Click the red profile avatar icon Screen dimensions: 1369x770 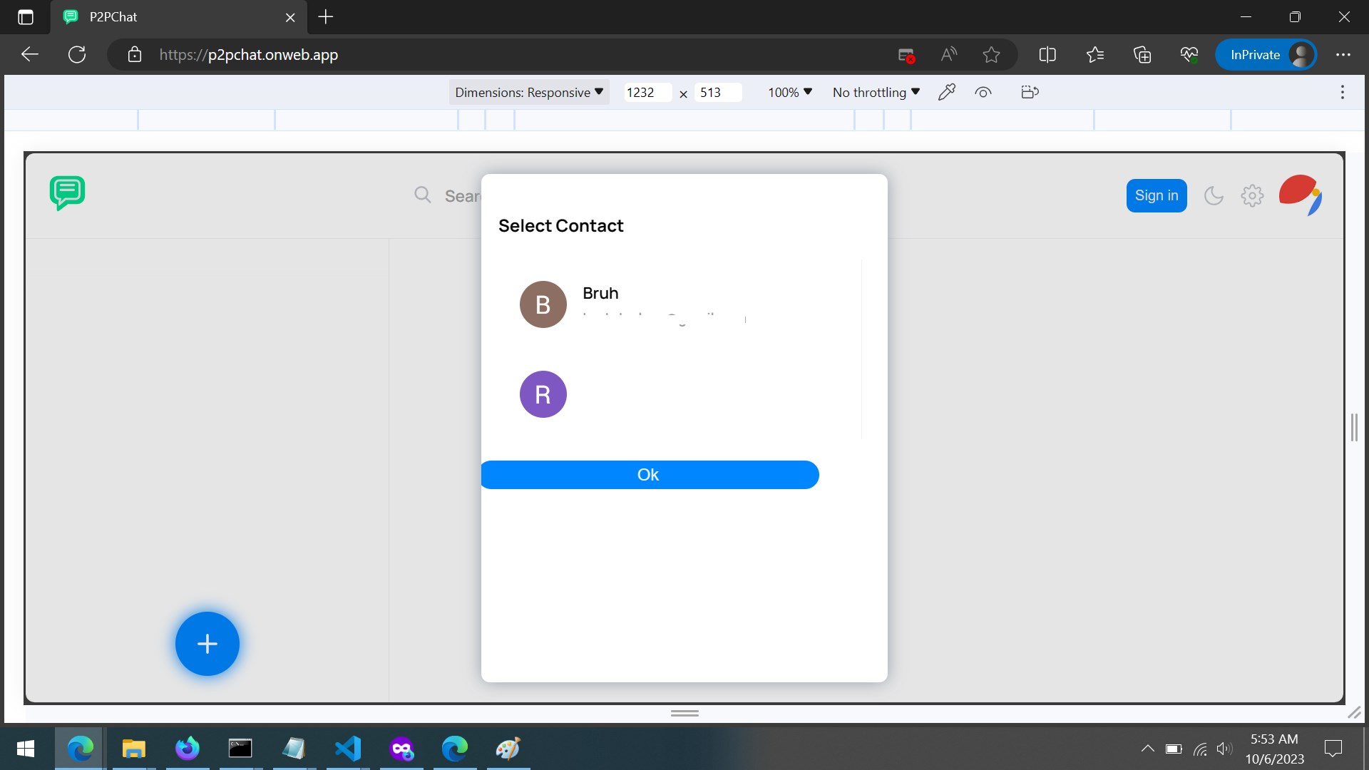[x=1300, y=195]
